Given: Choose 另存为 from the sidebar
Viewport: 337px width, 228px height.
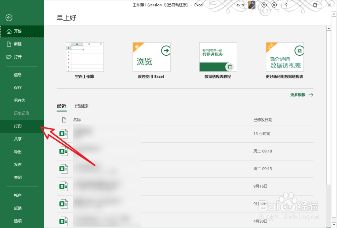Looking at the screenshot, I should pyautogui.click(x=22, y=101).
